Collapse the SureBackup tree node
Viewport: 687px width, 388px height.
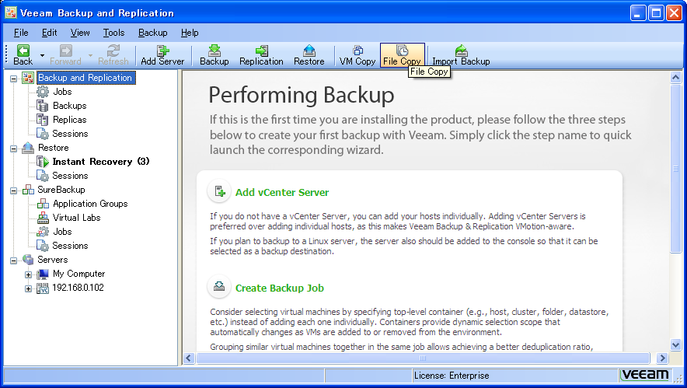14,190
